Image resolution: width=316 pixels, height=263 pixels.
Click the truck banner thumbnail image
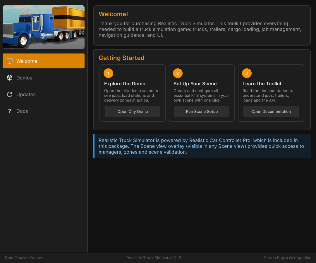(44, 27)
